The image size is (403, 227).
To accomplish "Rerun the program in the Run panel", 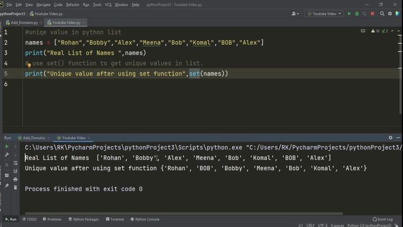I will tap(7, 146).
